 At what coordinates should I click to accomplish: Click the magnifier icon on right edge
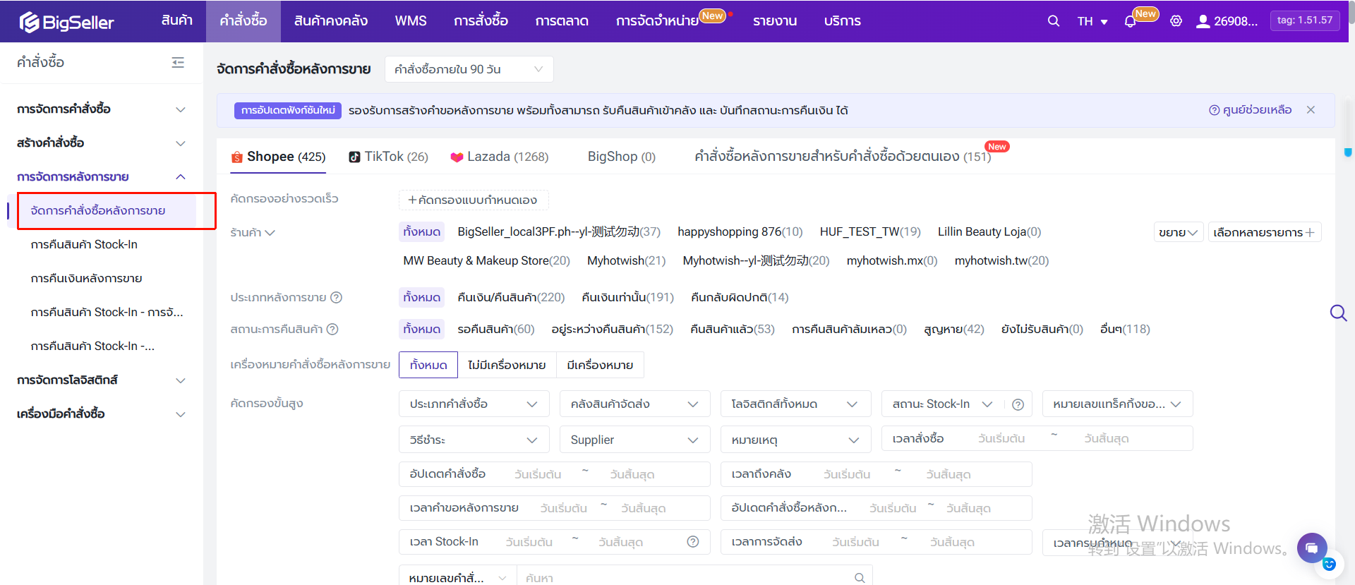1338,313
